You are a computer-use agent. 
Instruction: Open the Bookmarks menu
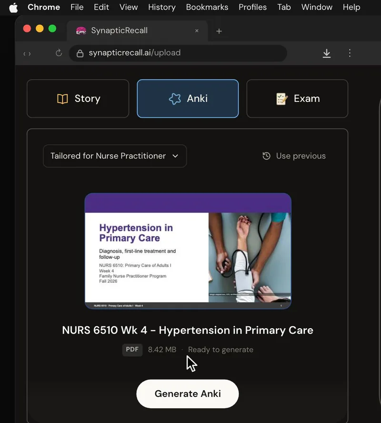coord(207,7)
